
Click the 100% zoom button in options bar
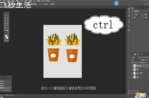40,4
